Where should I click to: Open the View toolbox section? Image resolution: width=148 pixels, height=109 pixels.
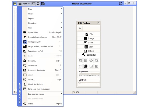point(89,47)
